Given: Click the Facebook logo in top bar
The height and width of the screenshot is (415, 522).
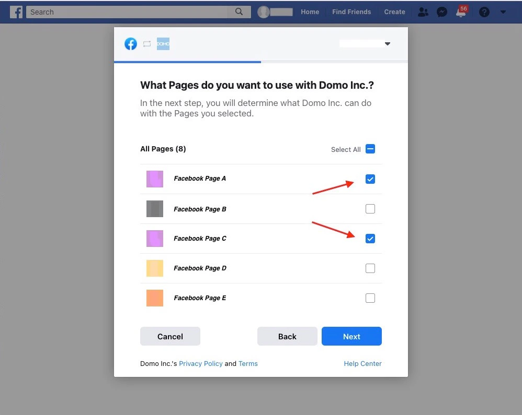Looking at the screenshot, I should pos(16,12).
